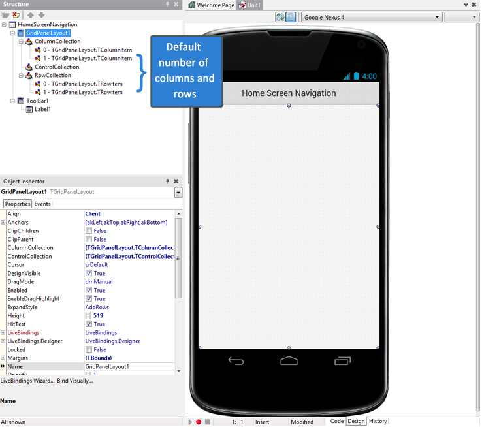Toggle the HitTest checkbox
The image size is (482, 427).
pyautogui.click(x=89, y=324)
